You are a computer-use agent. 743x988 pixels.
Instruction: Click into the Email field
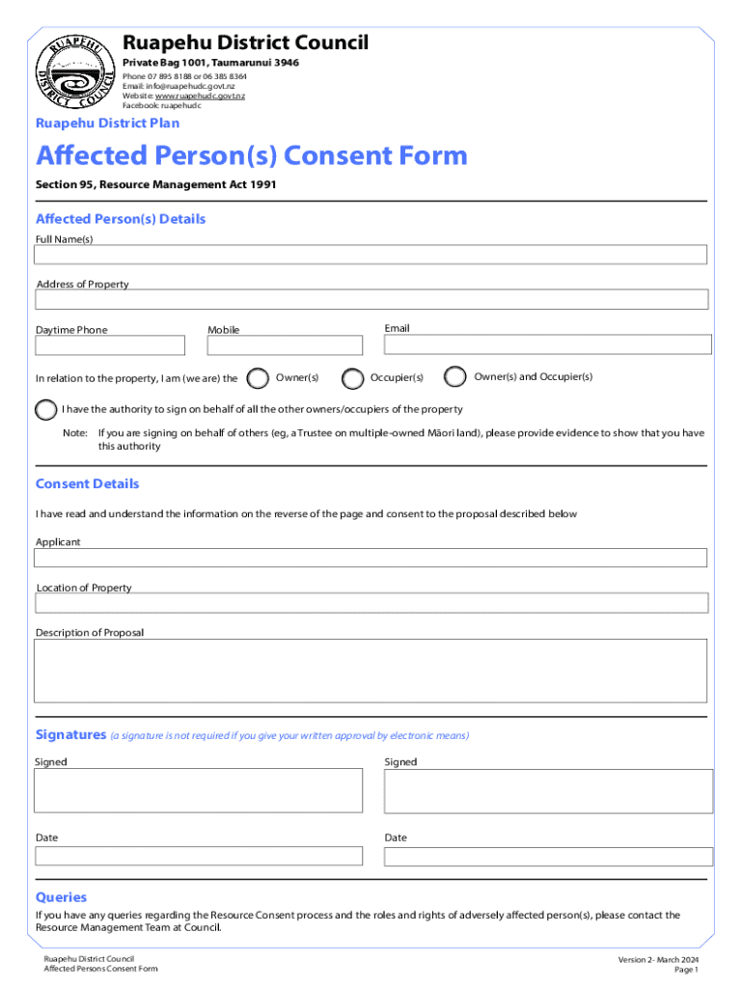click(x=547, y=344)
